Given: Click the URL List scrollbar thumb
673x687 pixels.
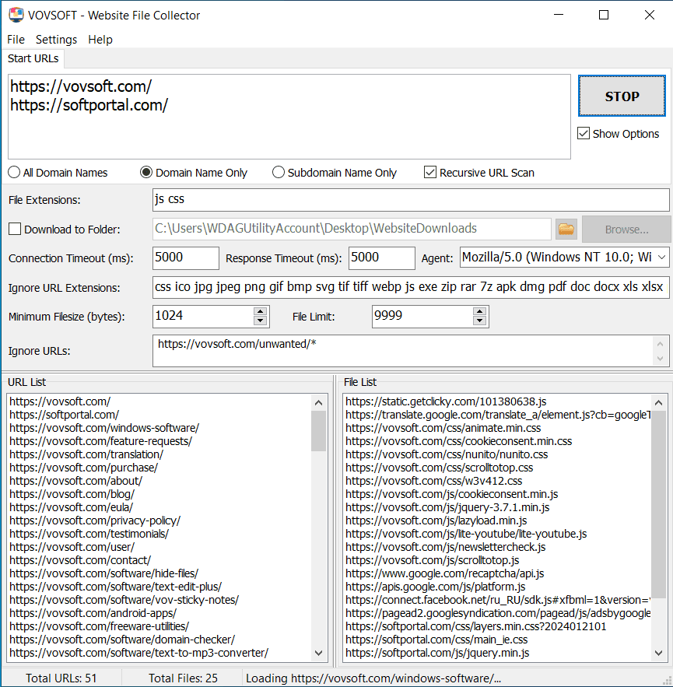Looking at the screenshot, I should tap(318, 431).
